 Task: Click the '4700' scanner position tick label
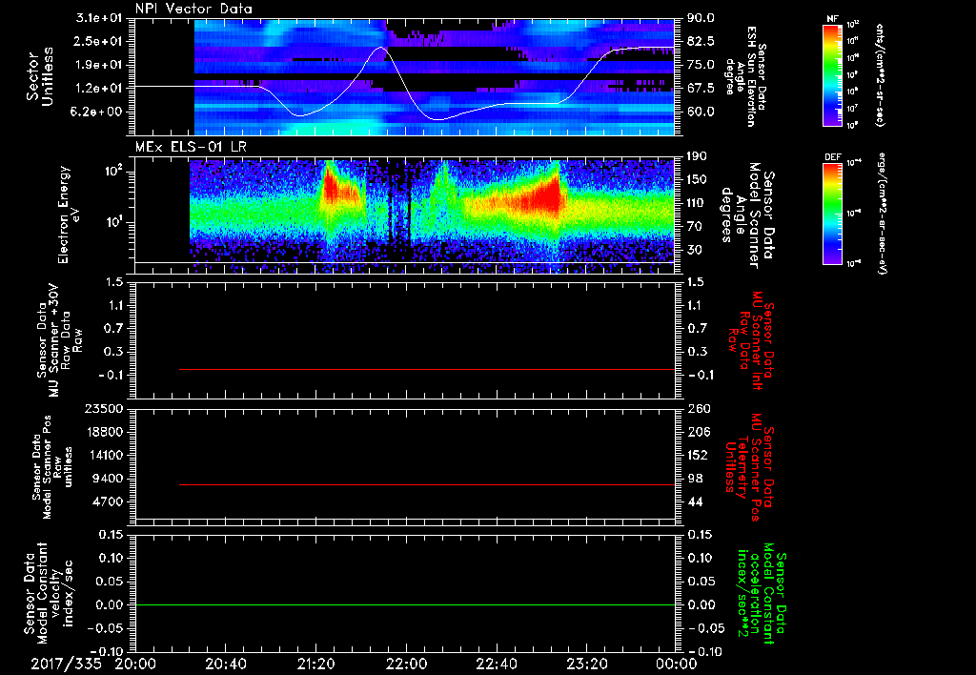click(x=108, y=501)
